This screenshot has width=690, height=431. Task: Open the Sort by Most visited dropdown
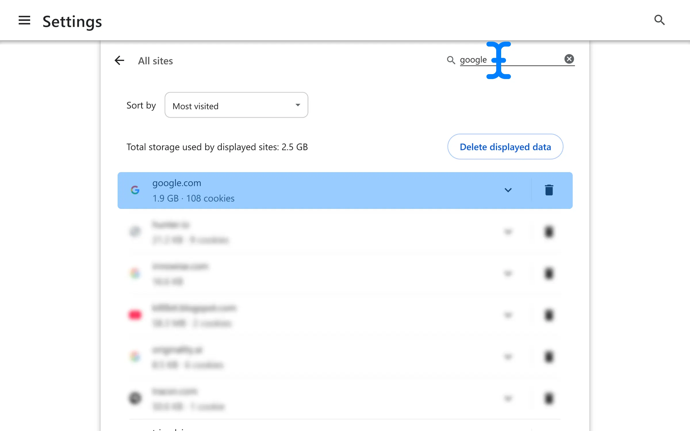[x=236, y=105]
